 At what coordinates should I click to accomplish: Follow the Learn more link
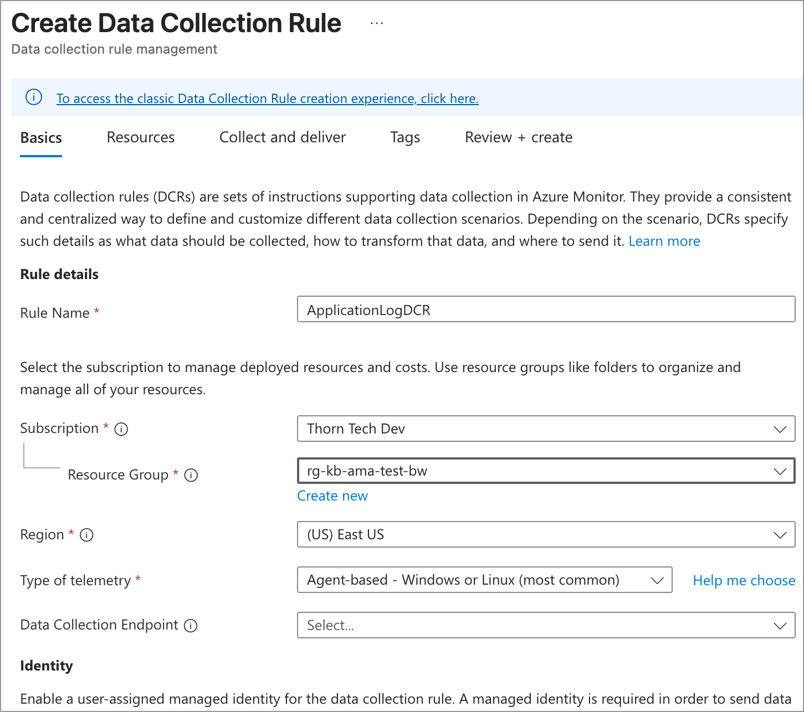point(664,241)
